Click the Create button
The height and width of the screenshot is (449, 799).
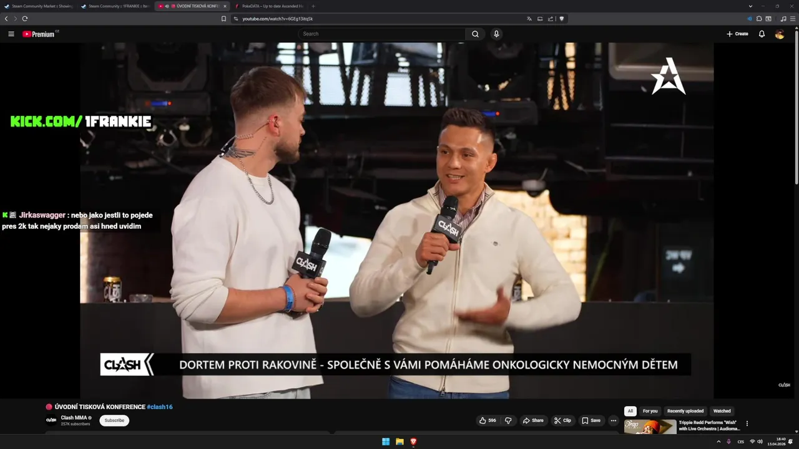point(737,34)
